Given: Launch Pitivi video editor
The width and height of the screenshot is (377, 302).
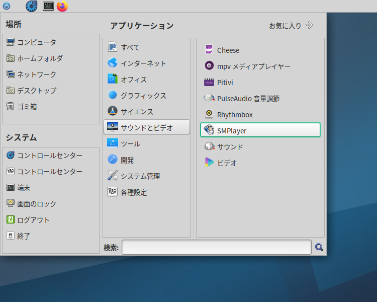Looking at the screenshot, I should tap(260, 83).
